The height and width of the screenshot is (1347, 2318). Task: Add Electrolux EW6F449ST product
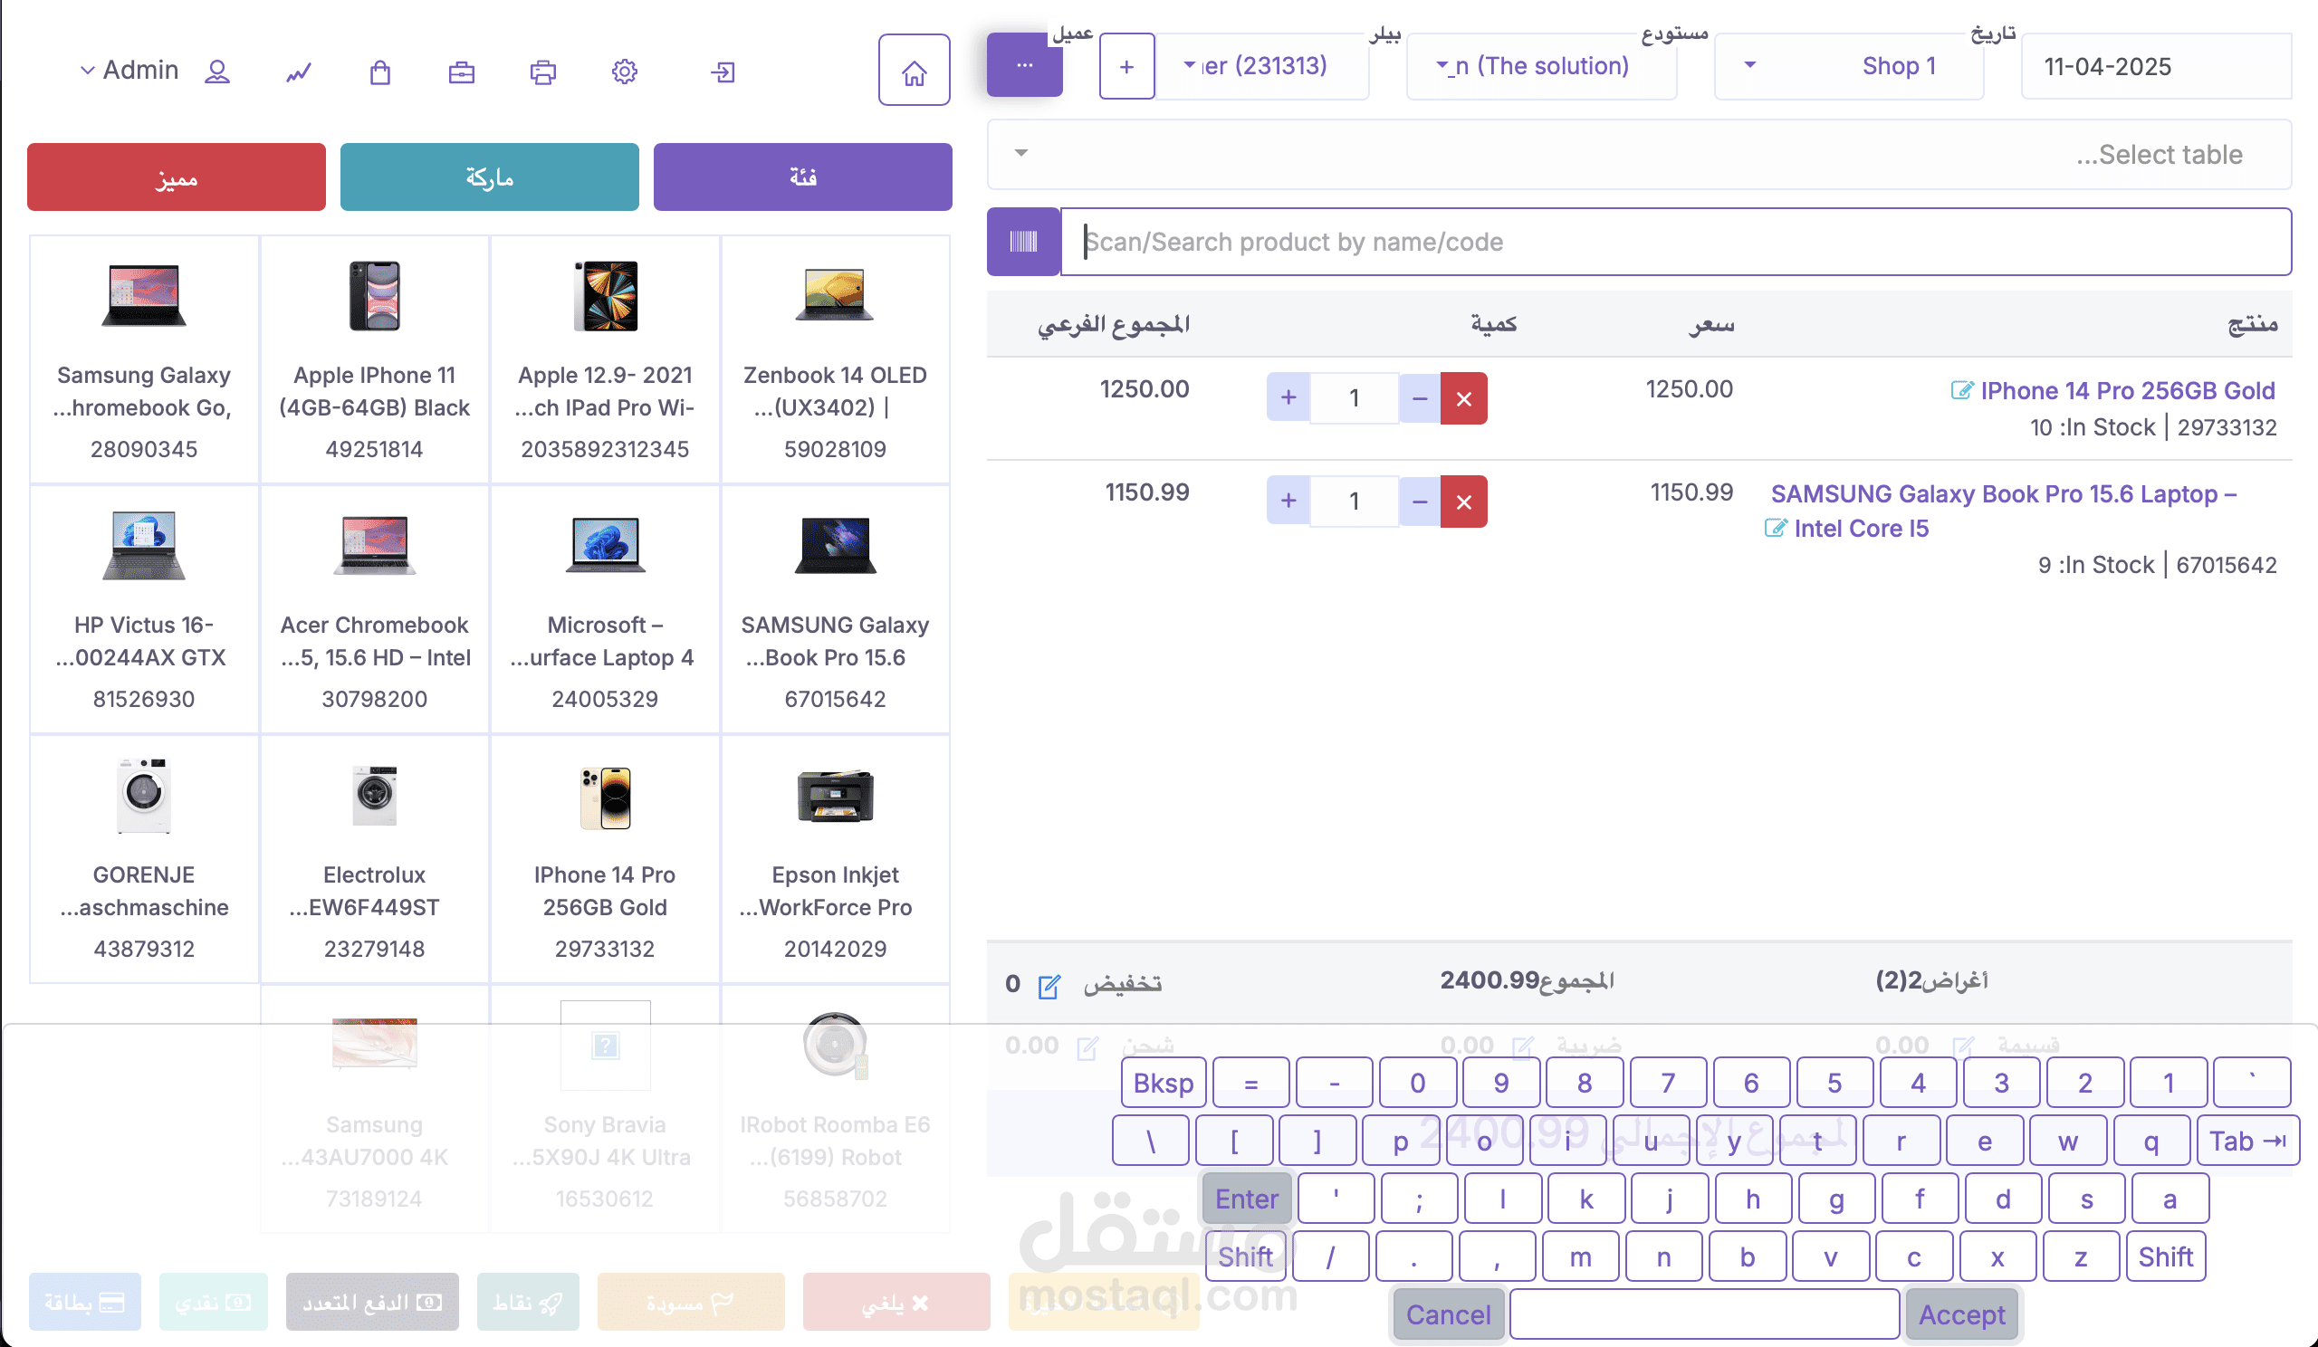click(x=374, y=860)
